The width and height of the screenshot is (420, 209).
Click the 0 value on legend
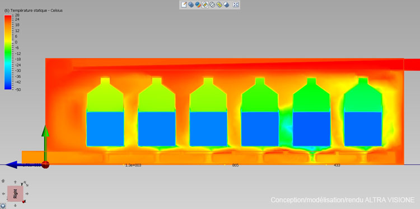click(16, 42)
